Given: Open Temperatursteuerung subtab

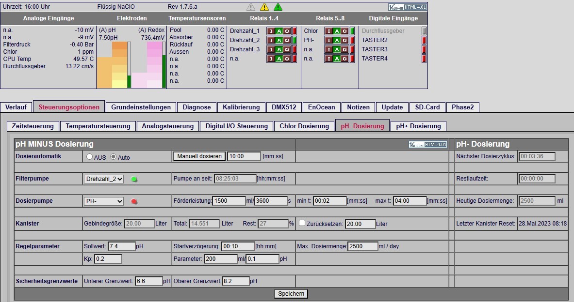Looking at the screenshot, I should pyautogui.click(x=98, y=126).
